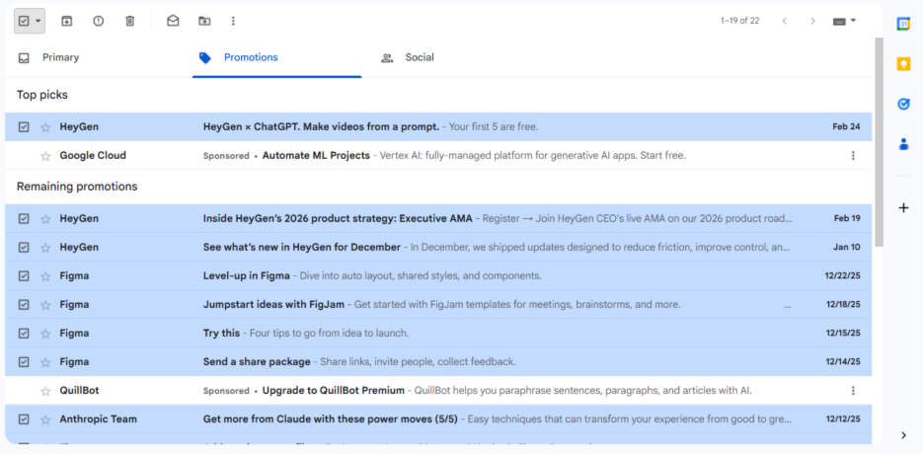Open more options for the Google Cloud ad
Image resolution: width=924 pixels, height=454 pixels.
(x=853, y=156)
